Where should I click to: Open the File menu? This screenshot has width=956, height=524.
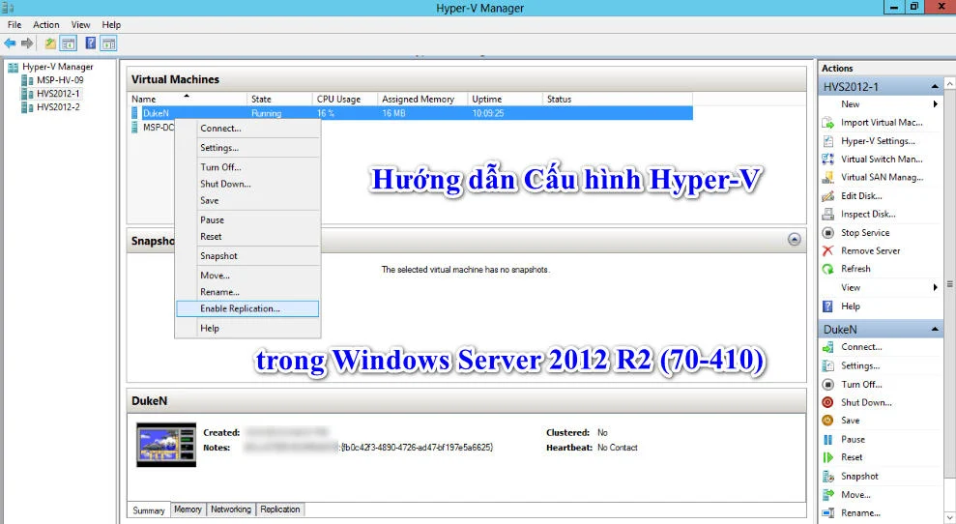[14, 24]
